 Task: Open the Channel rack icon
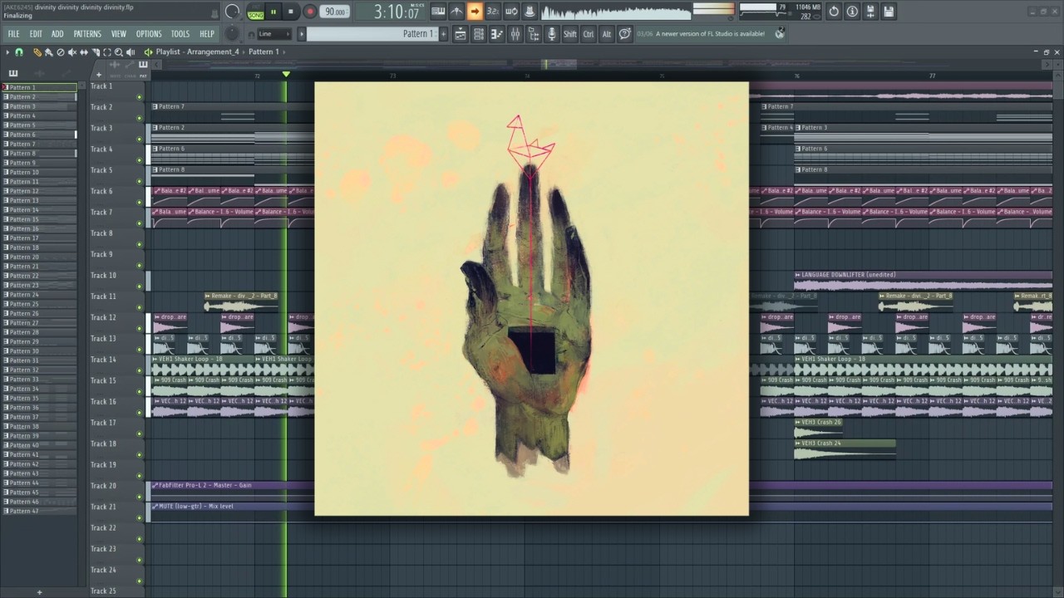[x=479, y=34]
